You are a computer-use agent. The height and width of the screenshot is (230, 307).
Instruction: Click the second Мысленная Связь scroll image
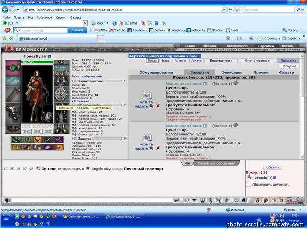pyautogui.click(x=147, y=137)
